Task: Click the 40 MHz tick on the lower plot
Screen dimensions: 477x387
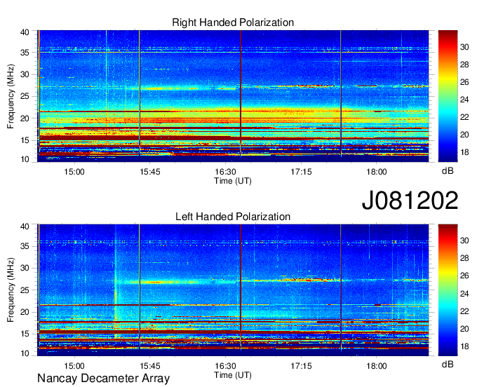Action: coord(25,226)
